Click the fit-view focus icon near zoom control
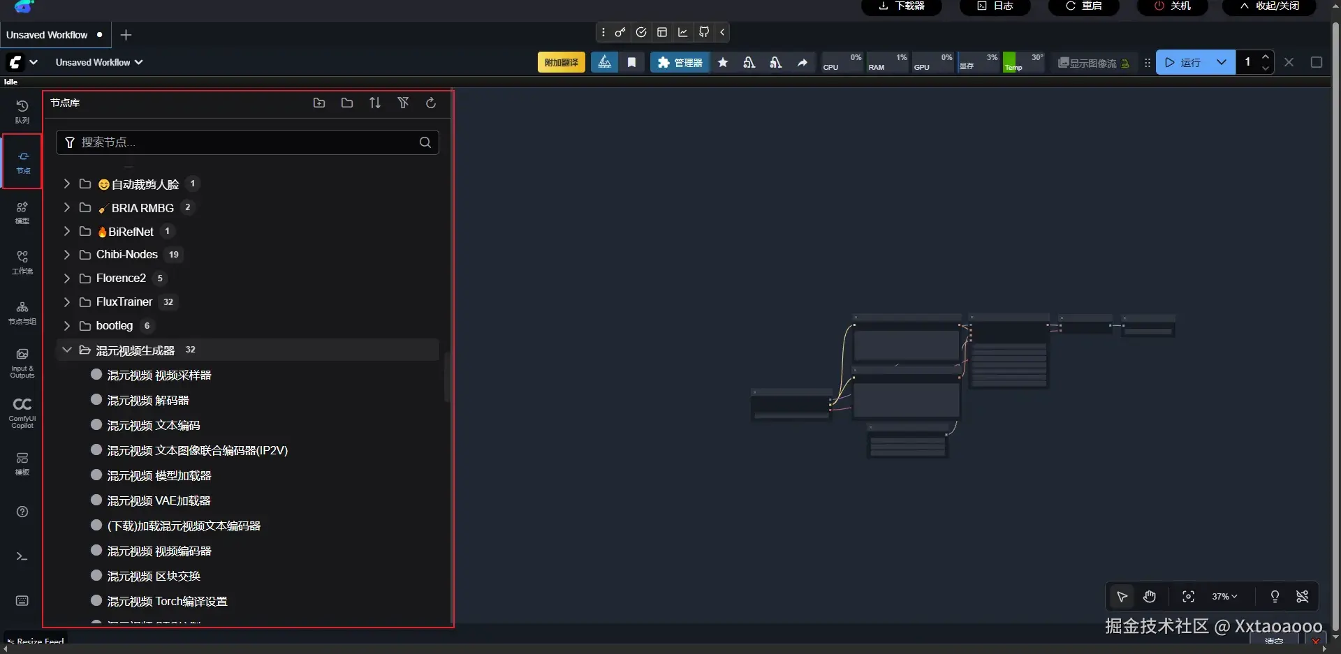Viewport: 1341px width, 654px height. click(1189, 597)
